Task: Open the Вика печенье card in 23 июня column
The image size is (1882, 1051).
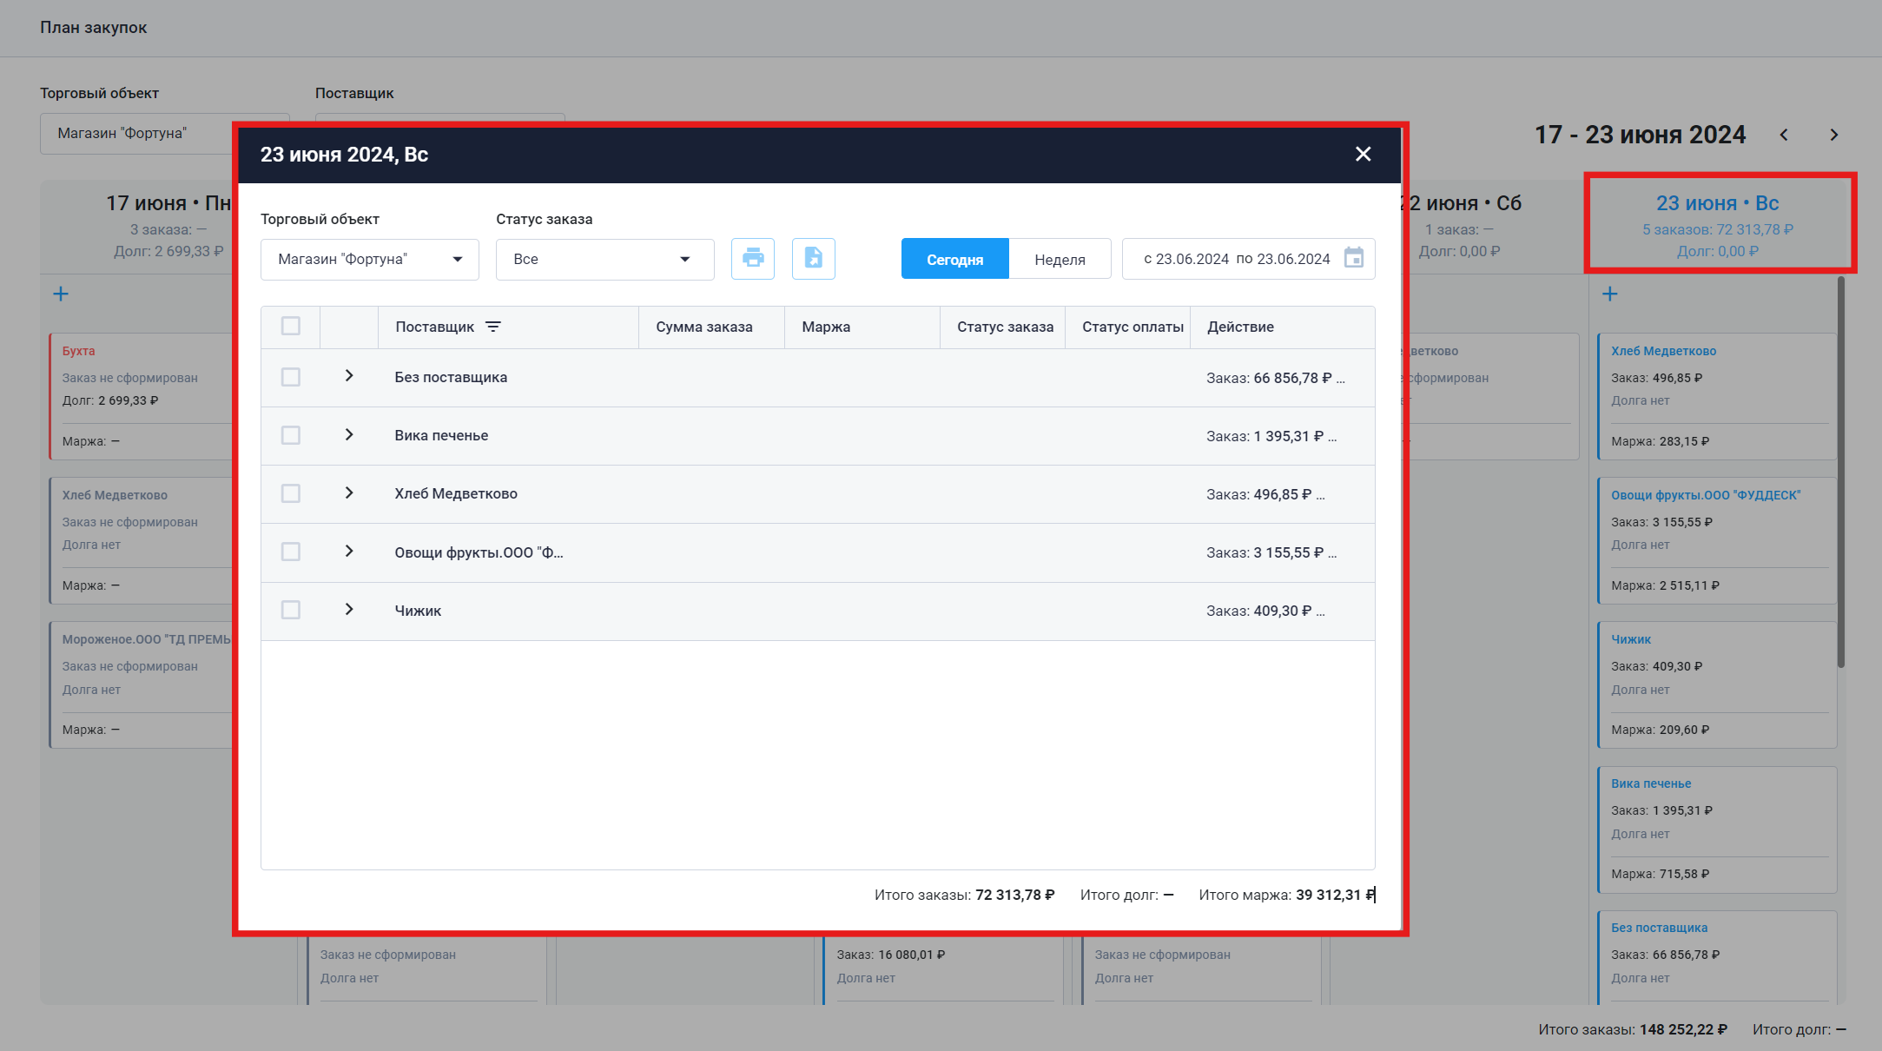Action: click(1717, 829)
